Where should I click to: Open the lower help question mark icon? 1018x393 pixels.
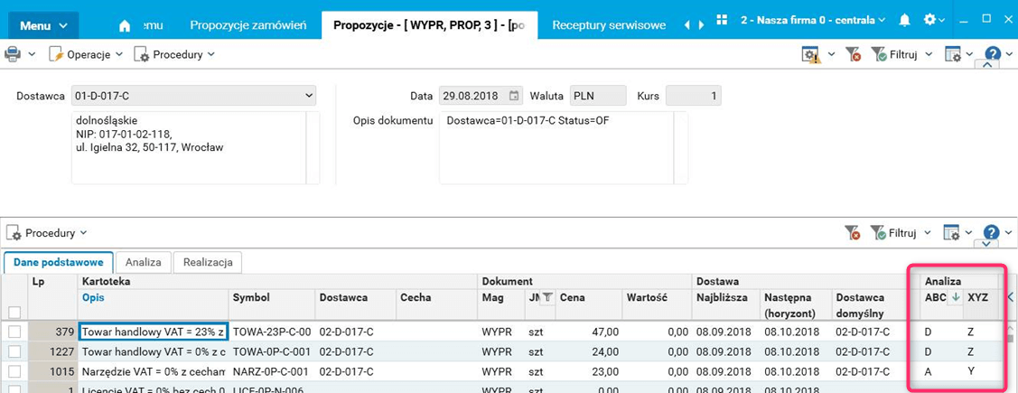click(992, 232)
